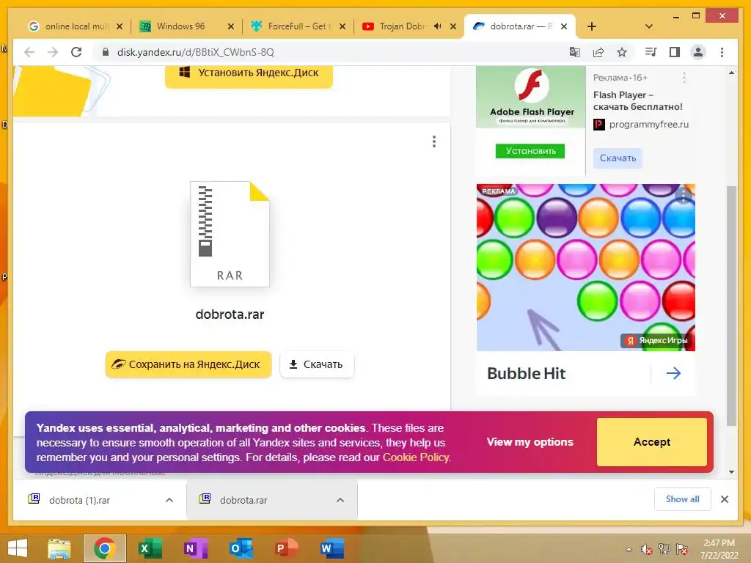Click the Bubble Hit game ad image
This screenshot has width=751, height=563.
(586, 267)
